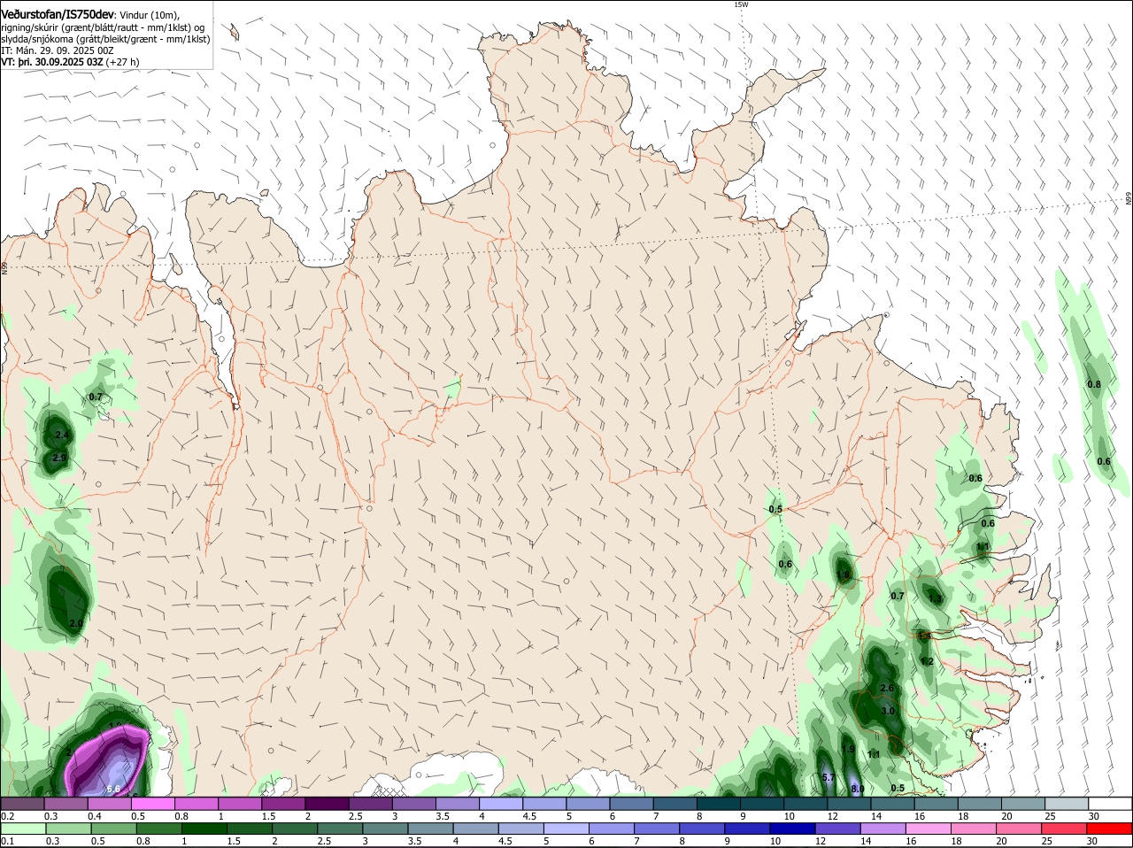Click the 0.2 label in the snow legend

pos(8,816)
